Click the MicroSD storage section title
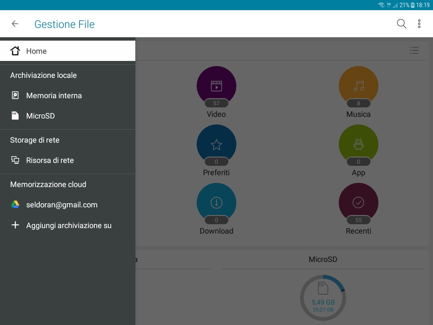The height and width of the screenshot is (325, 433). click(323, 259)
